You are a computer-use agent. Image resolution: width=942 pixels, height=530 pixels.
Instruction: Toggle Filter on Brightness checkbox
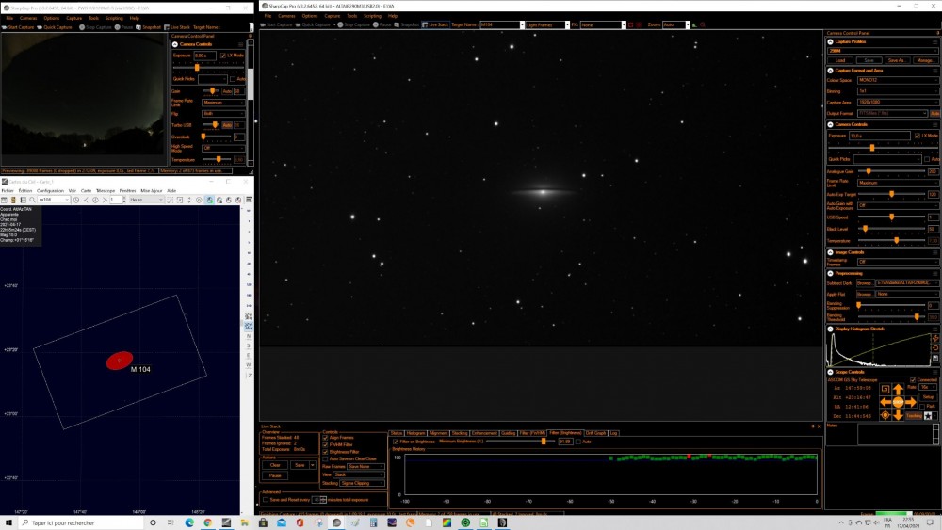(x=396, y=442)
